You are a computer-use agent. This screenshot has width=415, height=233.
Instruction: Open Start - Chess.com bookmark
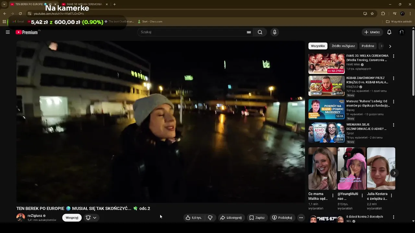pos(150,22)
